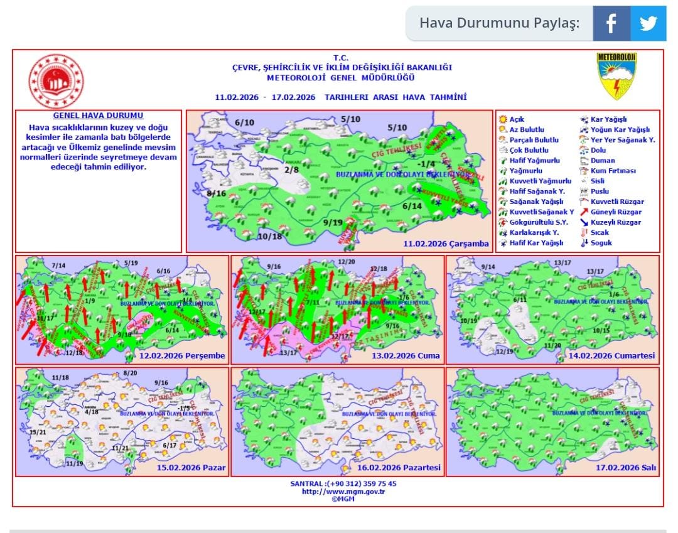Click the Dolu legend icon

point(584,150)
